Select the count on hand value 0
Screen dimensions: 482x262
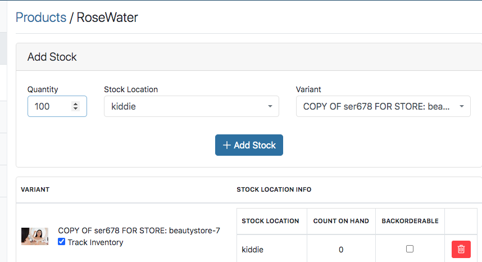[341, 249]
